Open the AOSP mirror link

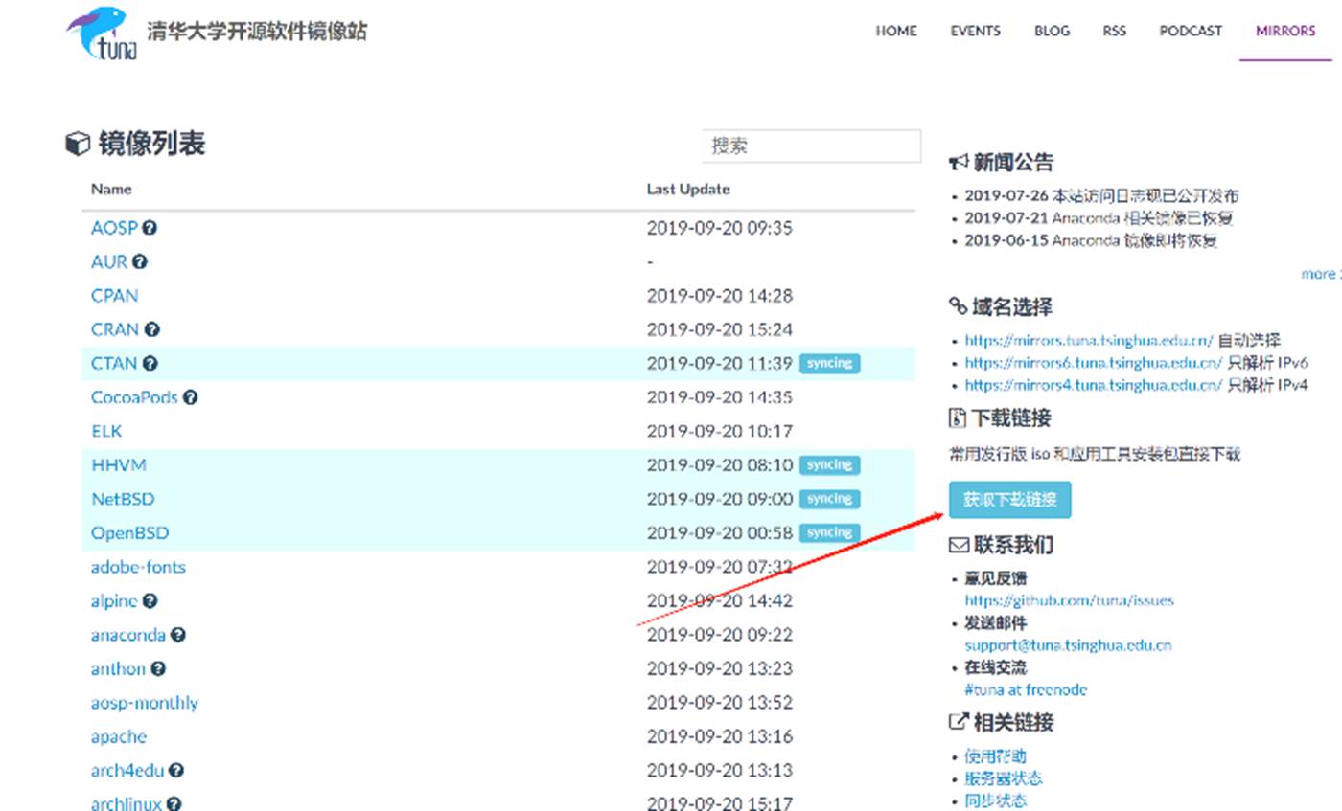(114, 228)
